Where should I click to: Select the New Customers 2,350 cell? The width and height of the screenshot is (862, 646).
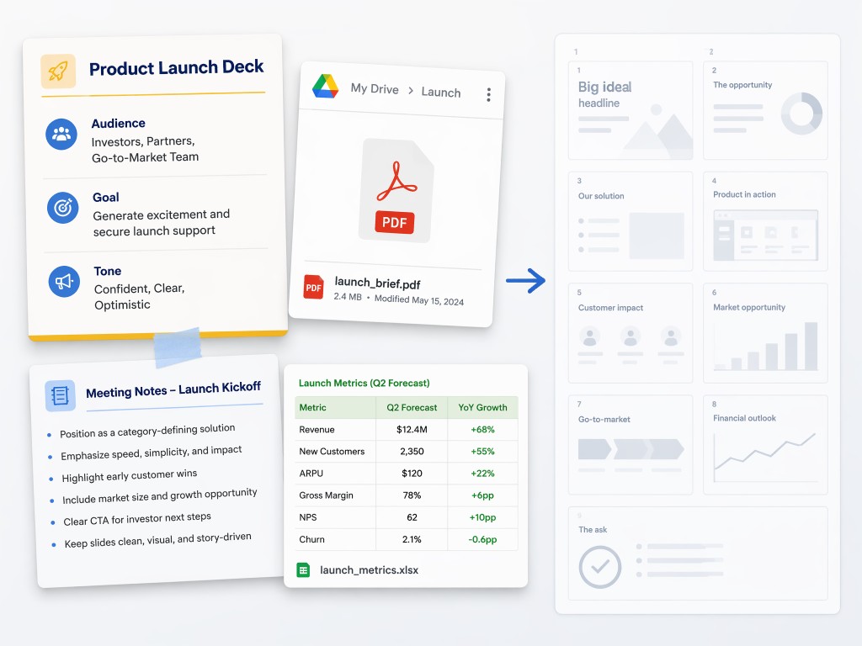pyautogui.click(x=412, y=452)
